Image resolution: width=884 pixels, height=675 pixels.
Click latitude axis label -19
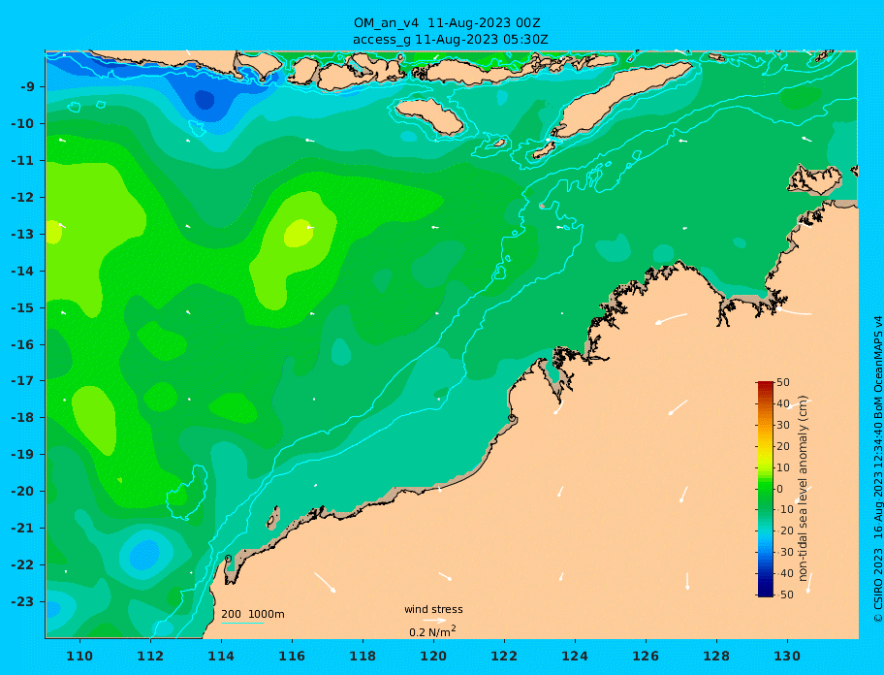[22, 455]
